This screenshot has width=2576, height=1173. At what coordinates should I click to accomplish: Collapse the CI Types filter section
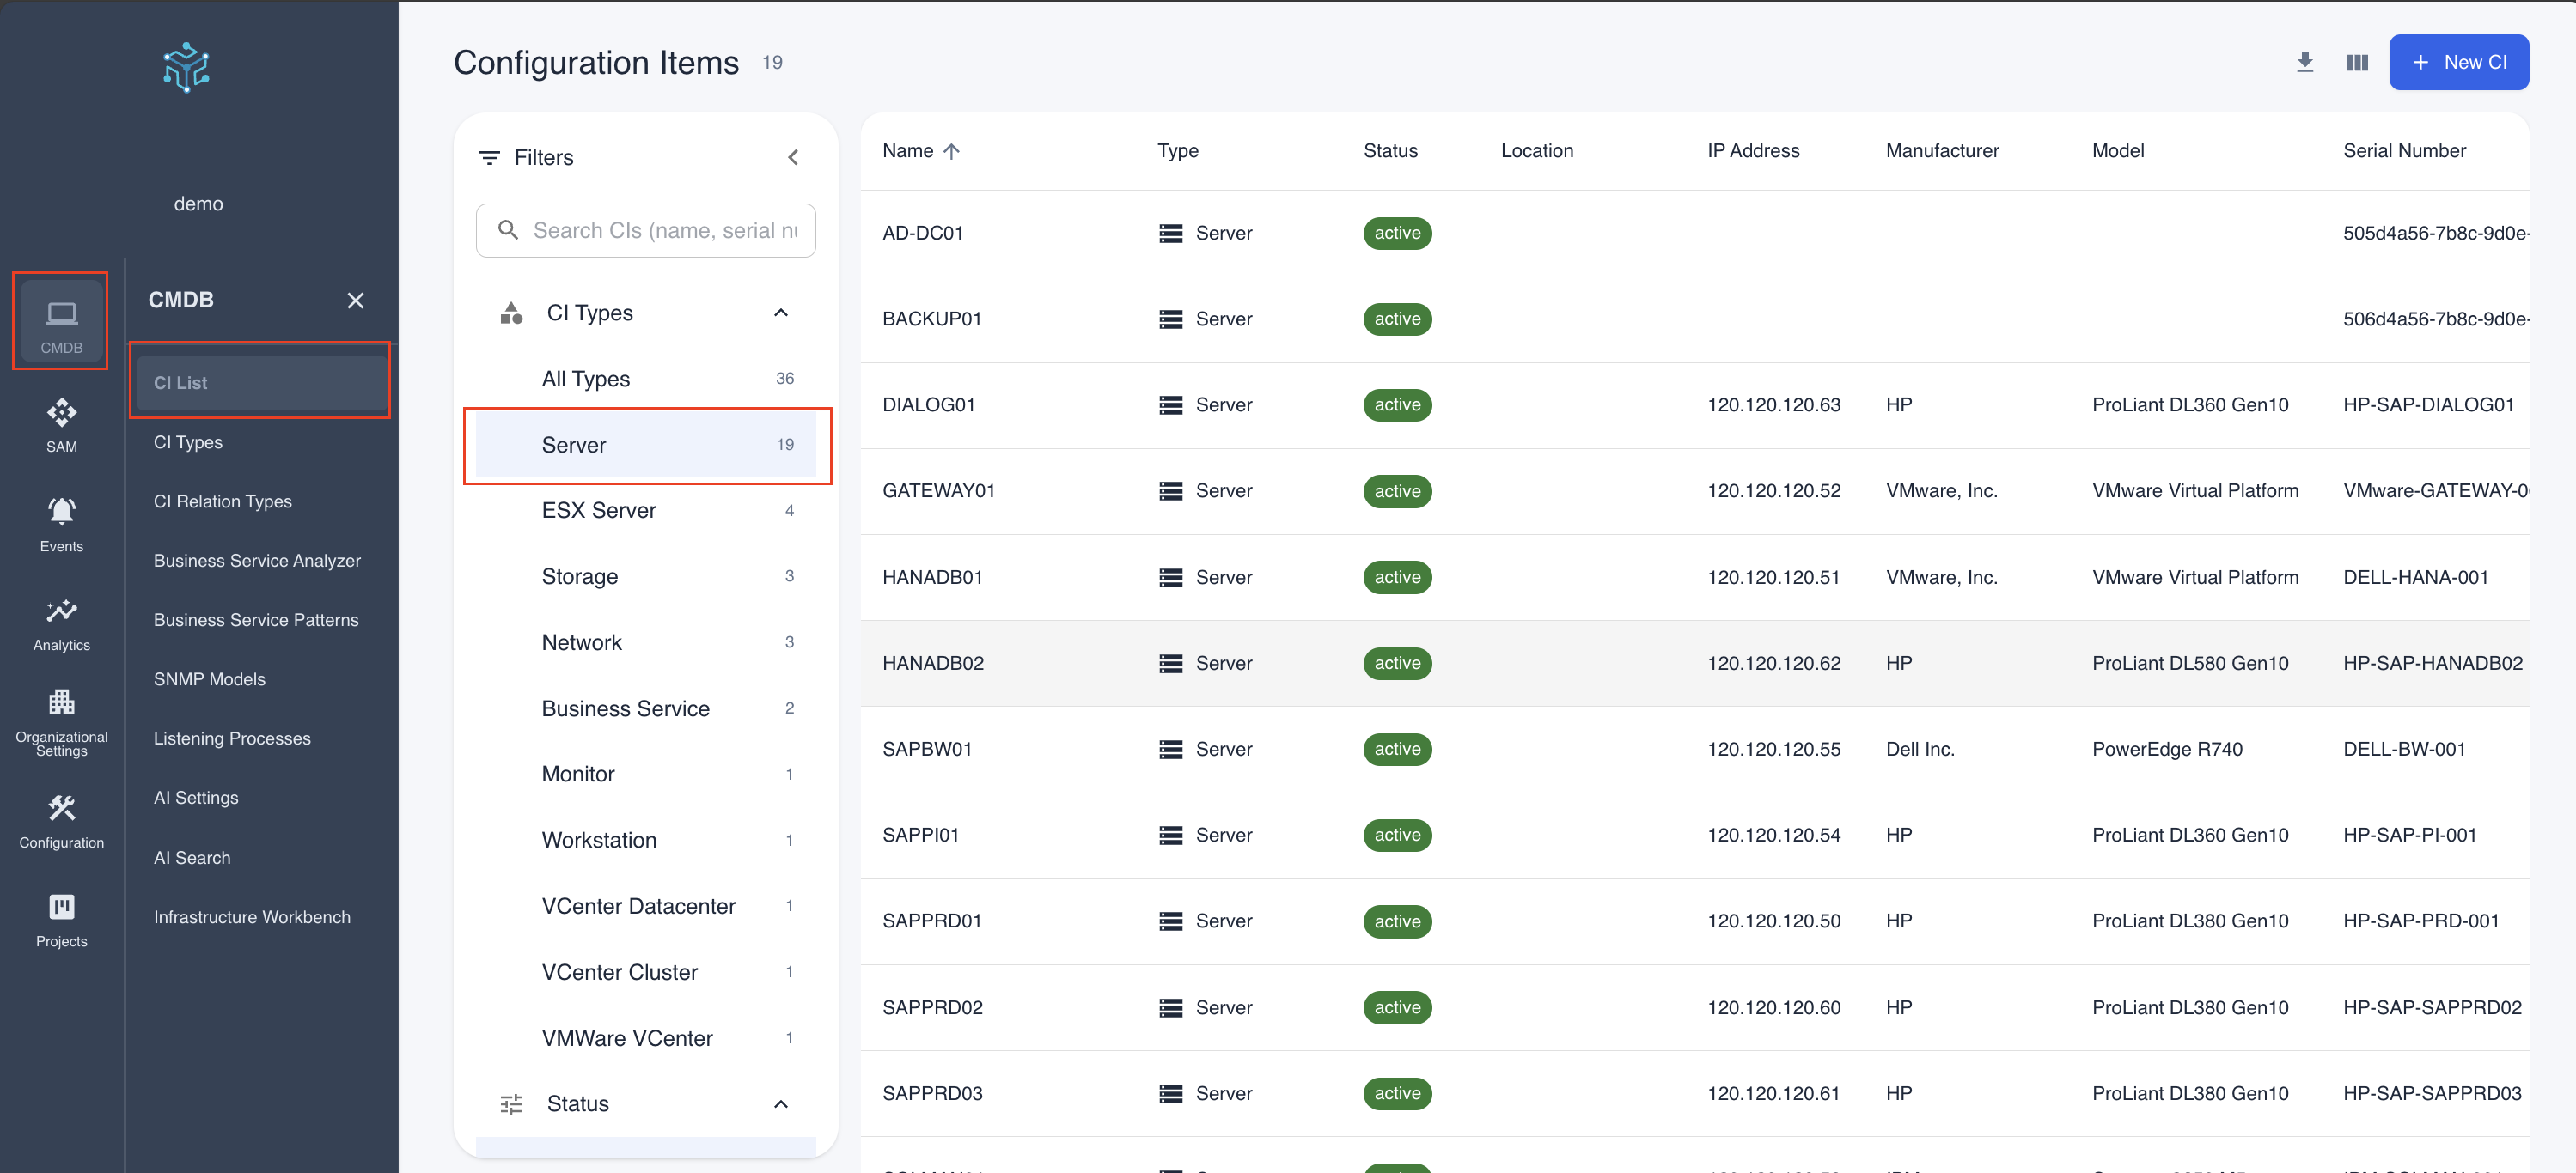(x=781, y=313)
